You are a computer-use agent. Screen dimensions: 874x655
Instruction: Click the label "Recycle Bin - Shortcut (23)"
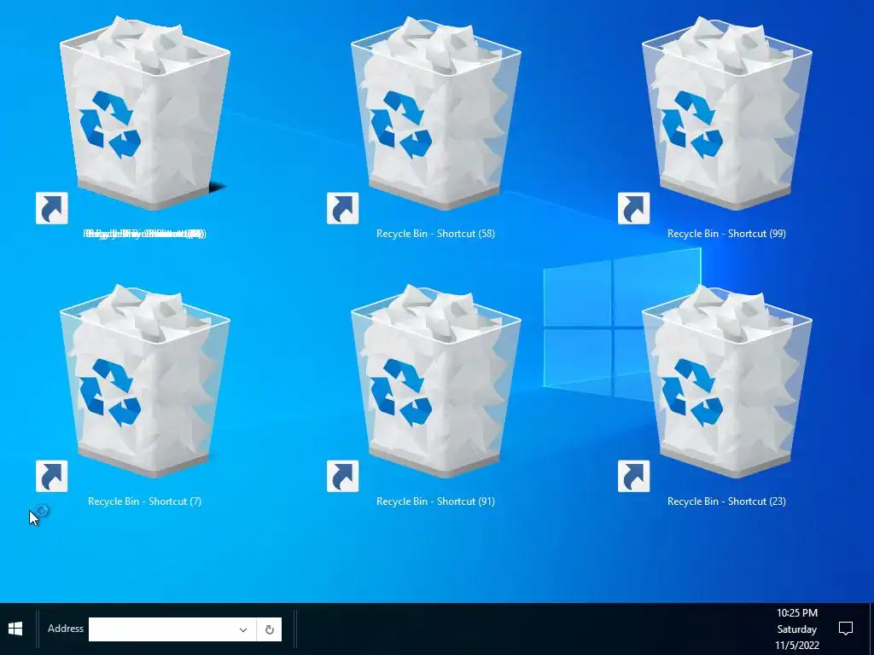[x=727, y=501]
